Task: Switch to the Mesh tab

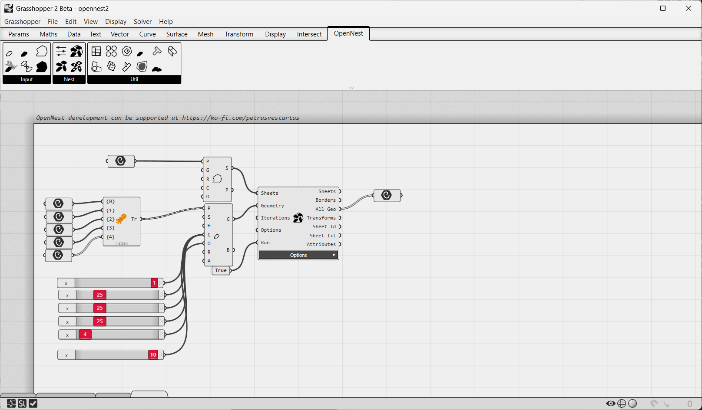Action: [x=205, y=34]
